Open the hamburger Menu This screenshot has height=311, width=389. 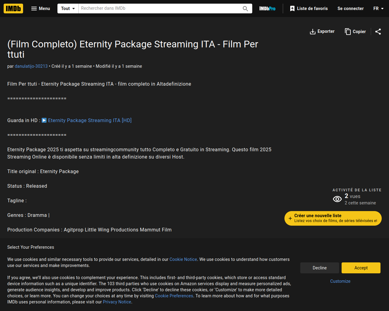[x=41, y=9]
